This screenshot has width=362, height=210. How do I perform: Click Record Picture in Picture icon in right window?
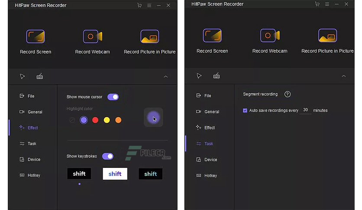coord(327,36)
